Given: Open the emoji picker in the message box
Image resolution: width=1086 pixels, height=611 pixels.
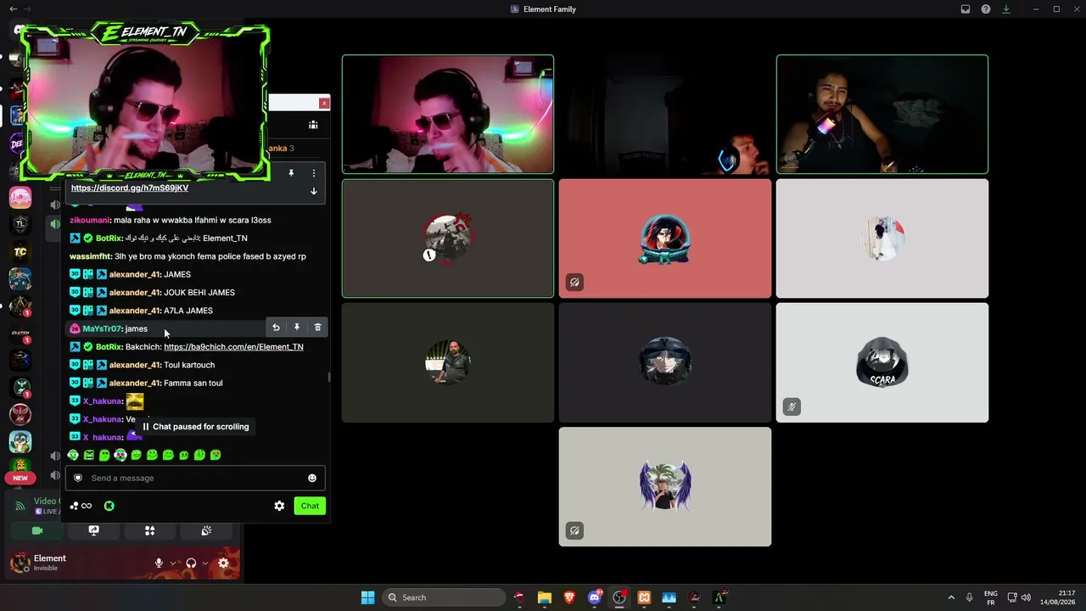Looking at the screenshot, I should click(x=312, y=478).
